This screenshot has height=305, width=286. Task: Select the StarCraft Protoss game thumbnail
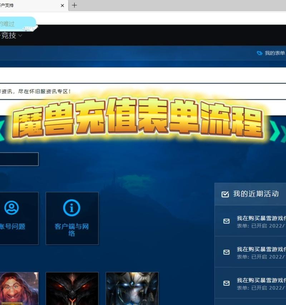pos(132,289)
